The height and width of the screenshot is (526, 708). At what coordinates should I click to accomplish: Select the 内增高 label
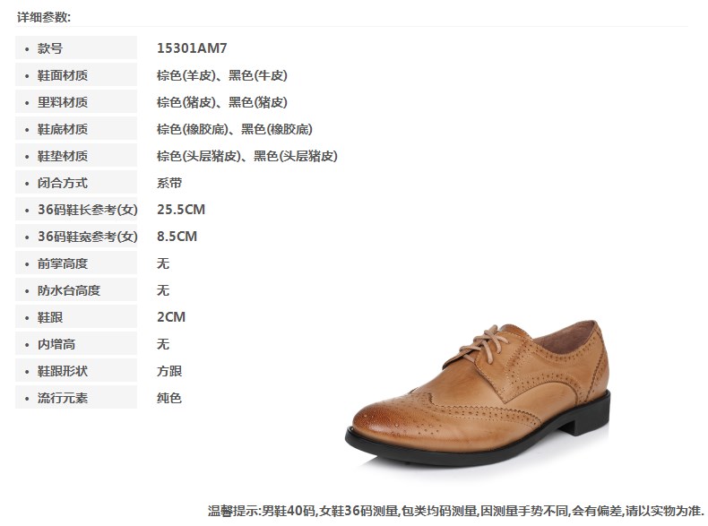[x=56, y=344]
